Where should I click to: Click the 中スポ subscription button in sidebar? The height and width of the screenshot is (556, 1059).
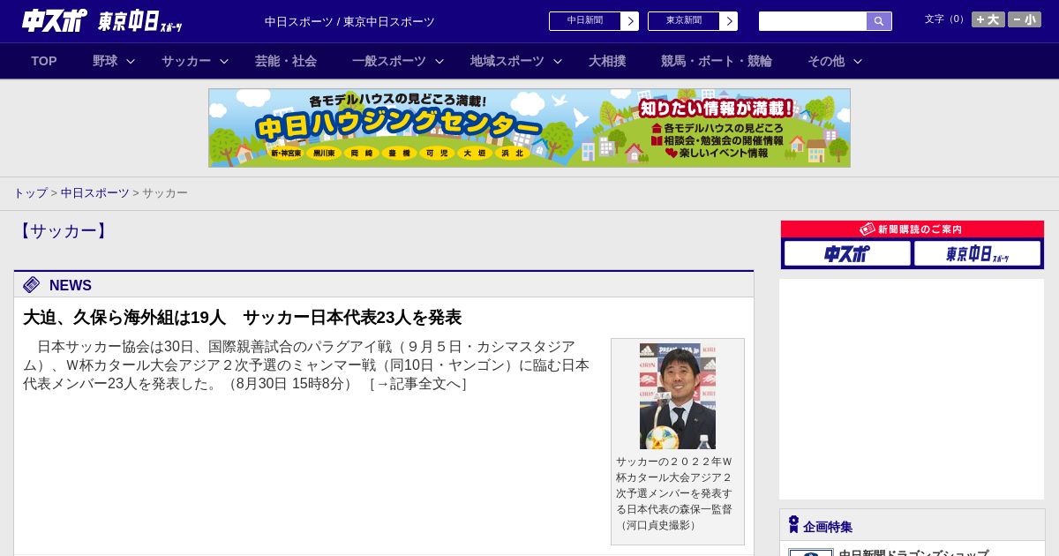pos(847,253)
